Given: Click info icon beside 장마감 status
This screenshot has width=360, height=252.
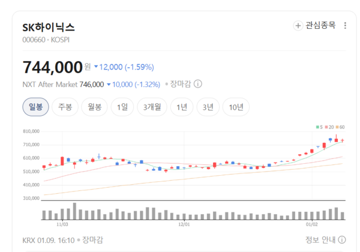Looking at the screenshot, I should pyautogui.click(x=198, y=85).
